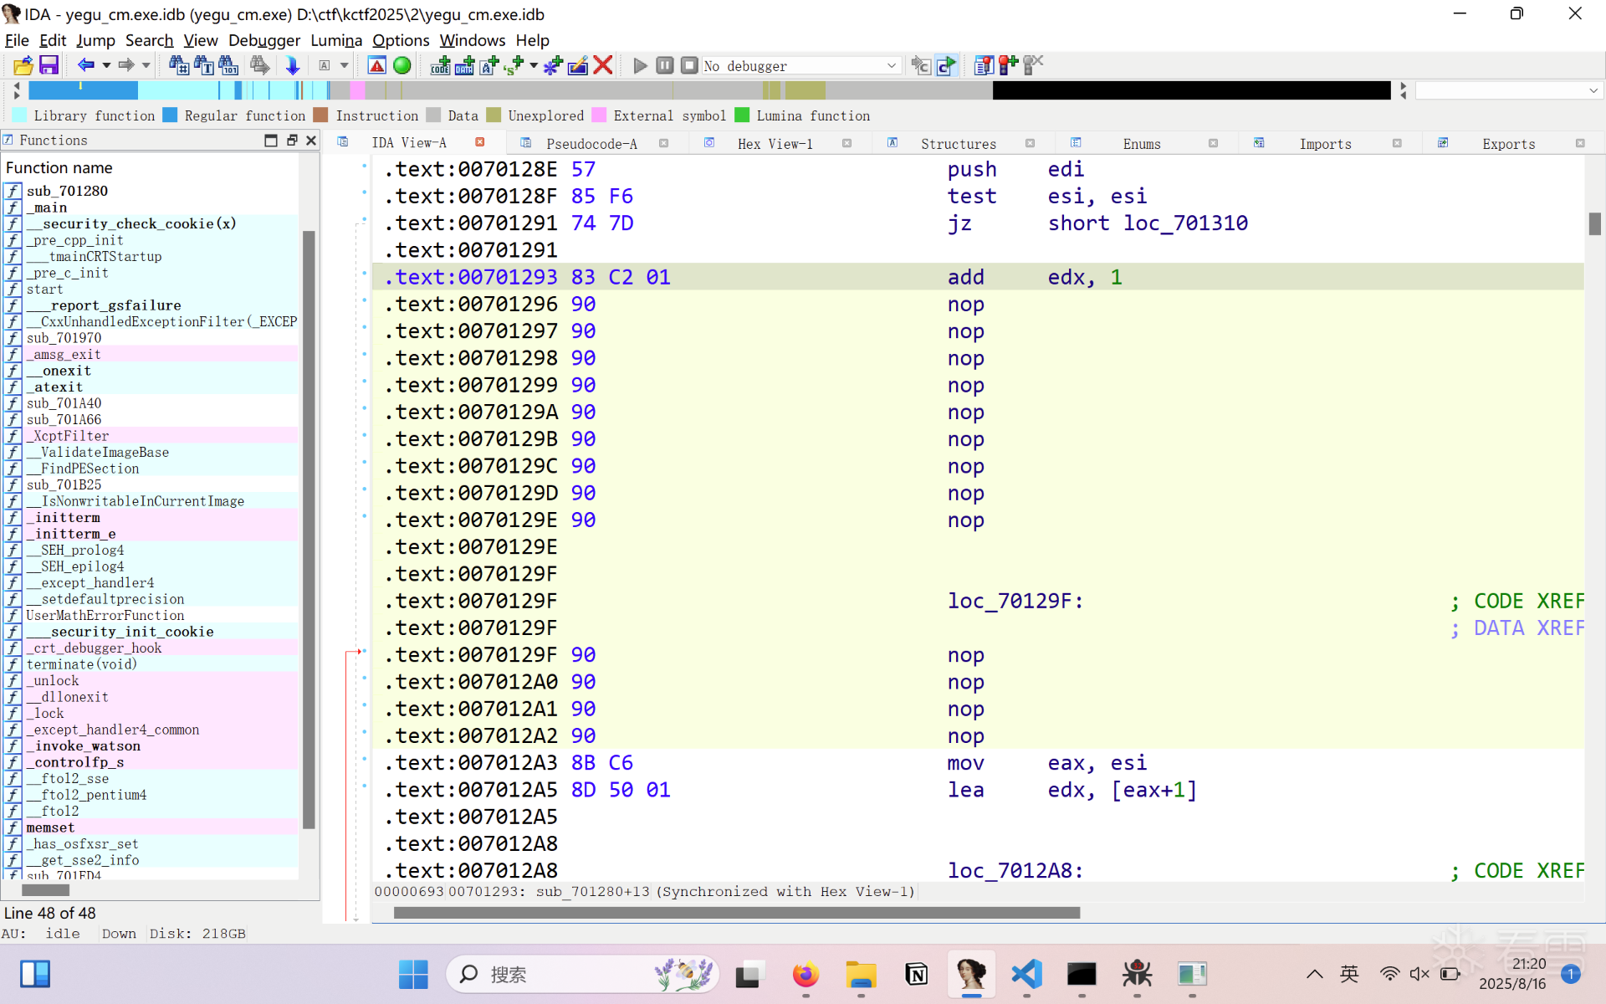The image size is (1606, 1004).
Task: Select sub_701970 in the Functions list
Action: pyautogui.click(x=64, y=338)
